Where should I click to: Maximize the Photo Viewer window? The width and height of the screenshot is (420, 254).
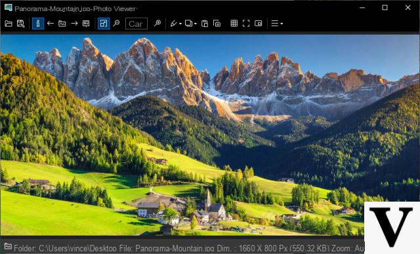tap(385, 7)
